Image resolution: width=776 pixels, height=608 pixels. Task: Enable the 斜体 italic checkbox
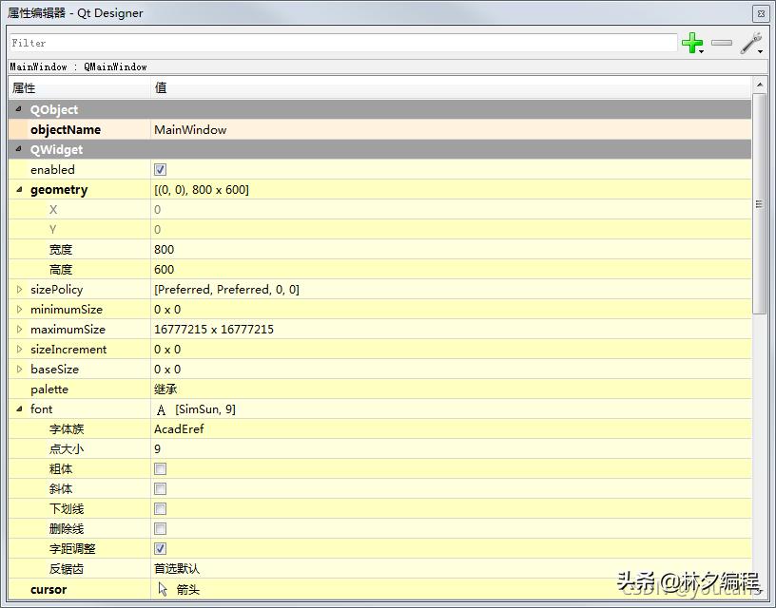coord(161,489)
